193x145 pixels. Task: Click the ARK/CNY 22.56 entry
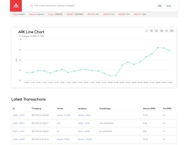(140, 14)
